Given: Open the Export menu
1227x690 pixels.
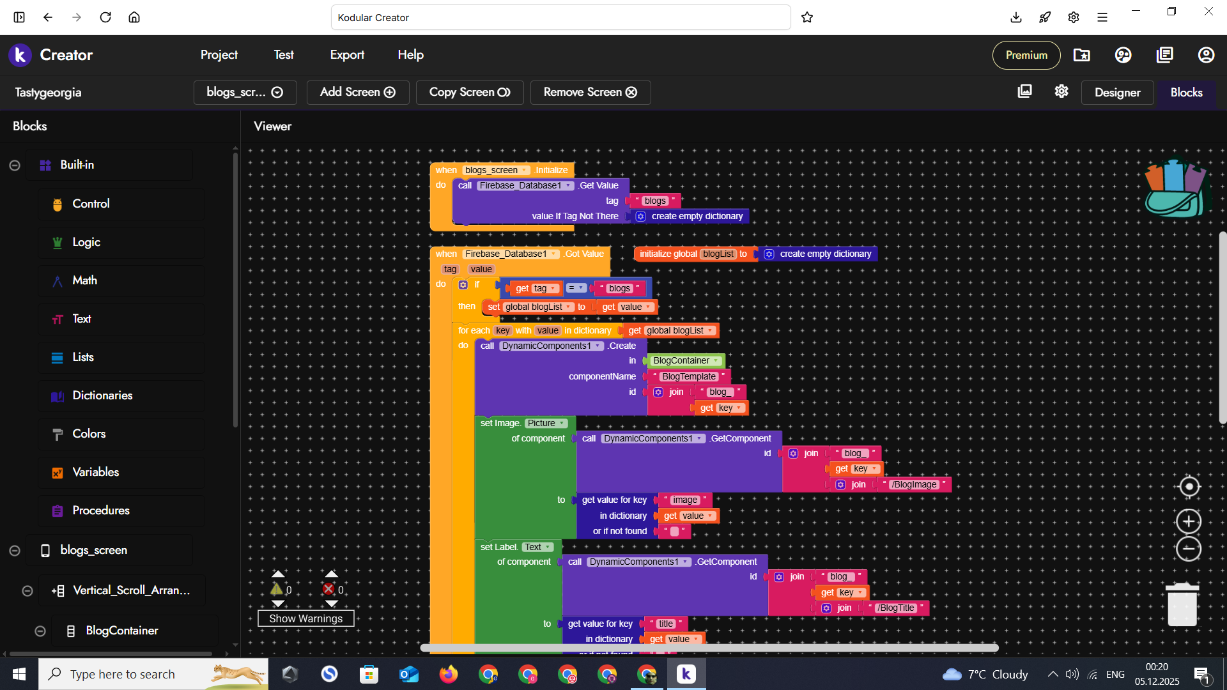Looking at the screenshot, I should pos(347,55).
